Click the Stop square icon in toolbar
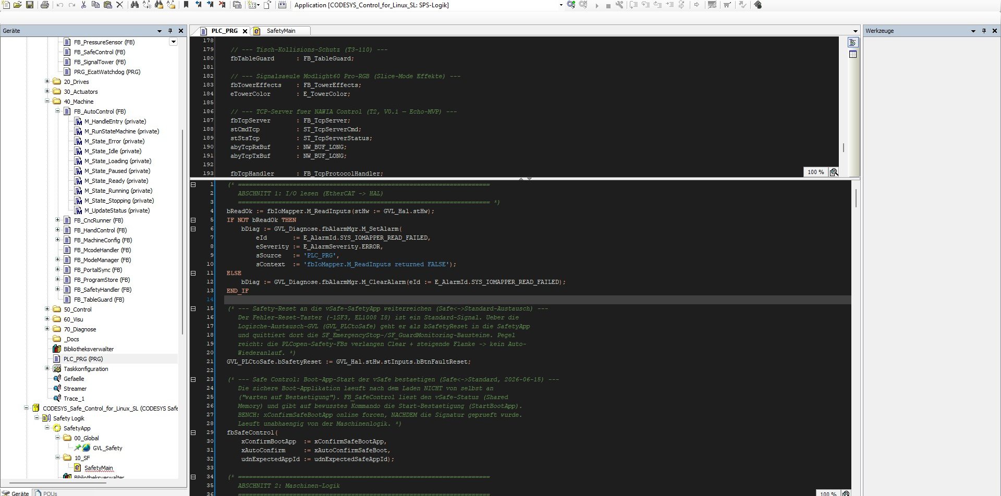The width and height of the screenshot is (1001, 496). tap(608, 5)
